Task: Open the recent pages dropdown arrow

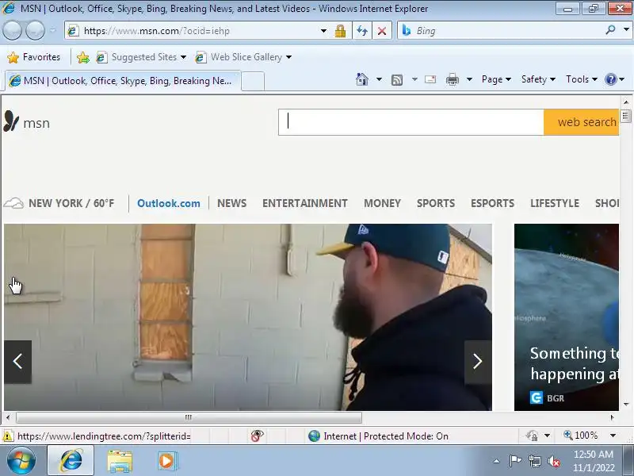Action: [53, 31]
